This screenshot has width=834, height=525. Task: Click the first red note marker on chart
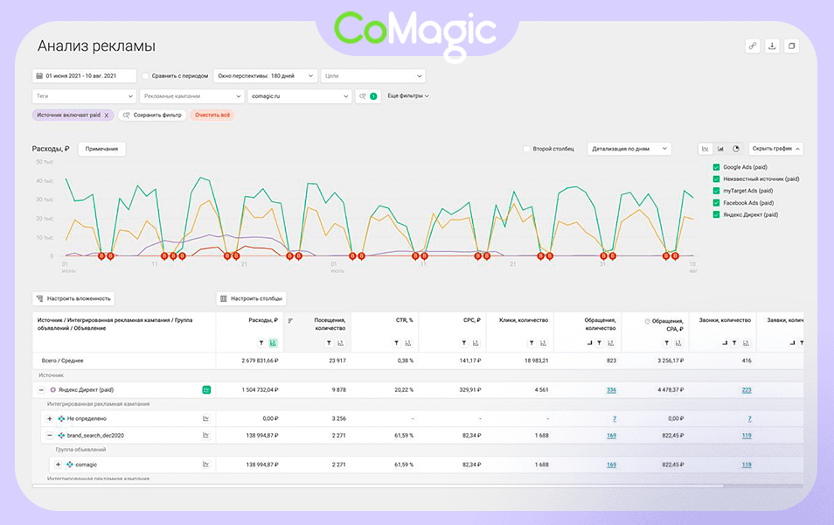tap(101, 256)
